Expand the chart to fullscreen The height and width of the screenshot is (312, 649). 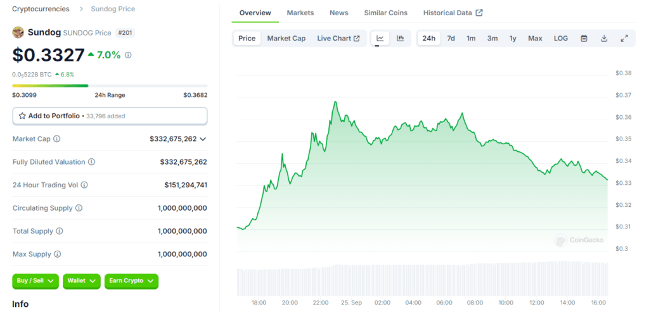(x=624, y=39)
